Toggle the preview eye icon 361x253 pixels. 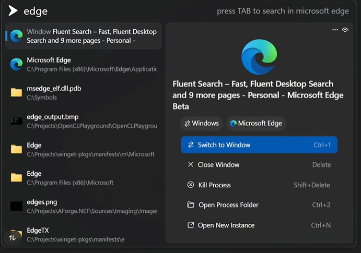345,30
